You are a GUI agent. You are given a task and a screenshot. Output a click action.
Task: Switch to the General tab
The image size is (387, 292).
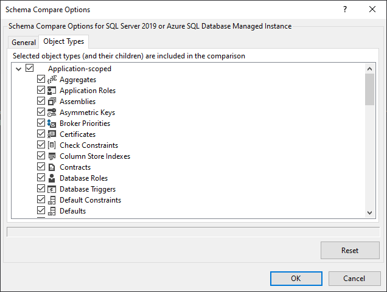[x=24, y=43]
